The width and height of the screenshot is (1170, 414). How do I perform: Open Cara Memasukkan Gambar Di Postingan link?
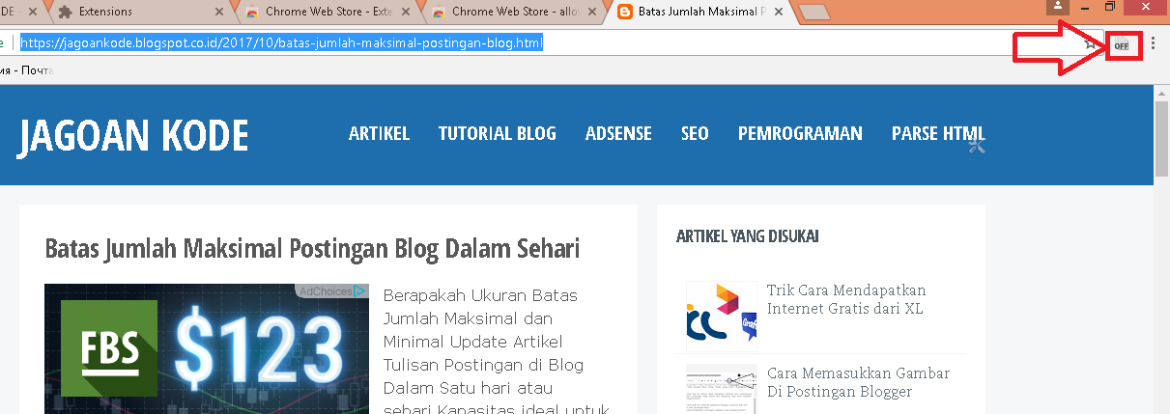coord(858,382)
